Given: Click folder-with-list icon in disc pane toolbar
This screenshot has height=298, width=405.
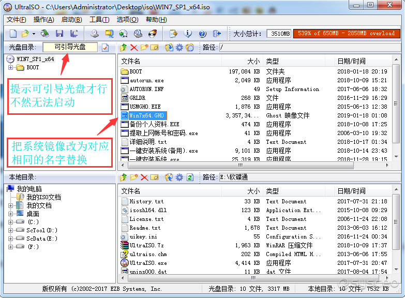Looking at the screenshot, I should 190,48.
